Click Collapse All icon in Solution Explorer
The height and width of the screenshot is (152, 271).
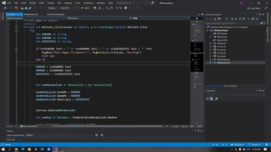240,19
